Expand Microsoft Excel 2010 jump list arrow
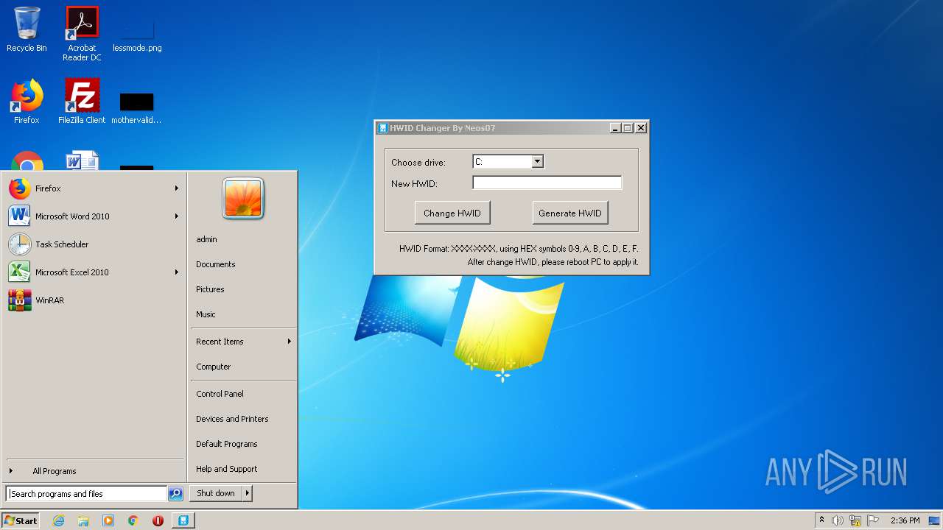Viewport: 943px width, 530px height. (x=176, y=272)
